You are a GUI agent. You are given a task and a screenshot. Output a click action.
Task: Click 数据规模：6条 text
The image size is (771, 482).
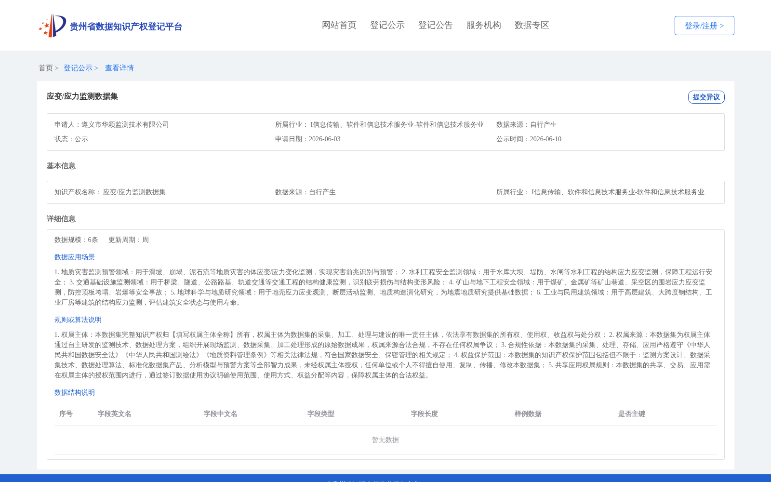point(76,240)
